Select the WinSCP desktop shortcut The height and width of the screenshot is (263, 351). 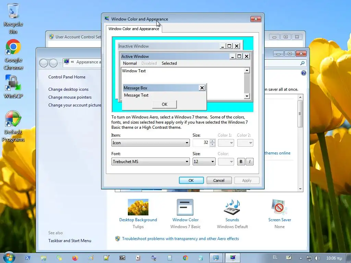point(13,86)
